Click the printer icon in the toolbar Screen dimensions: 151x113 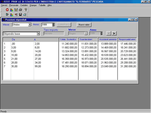tap(20, 10)
